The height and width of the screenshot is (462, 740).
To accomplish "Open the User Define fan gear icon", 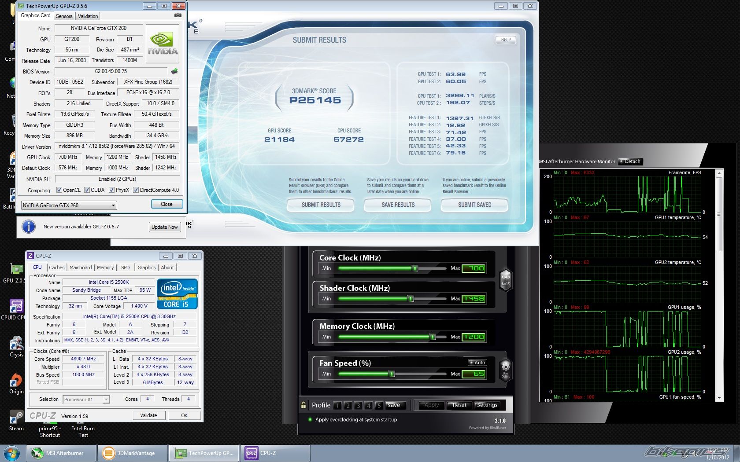I will (x=506, y=369).
